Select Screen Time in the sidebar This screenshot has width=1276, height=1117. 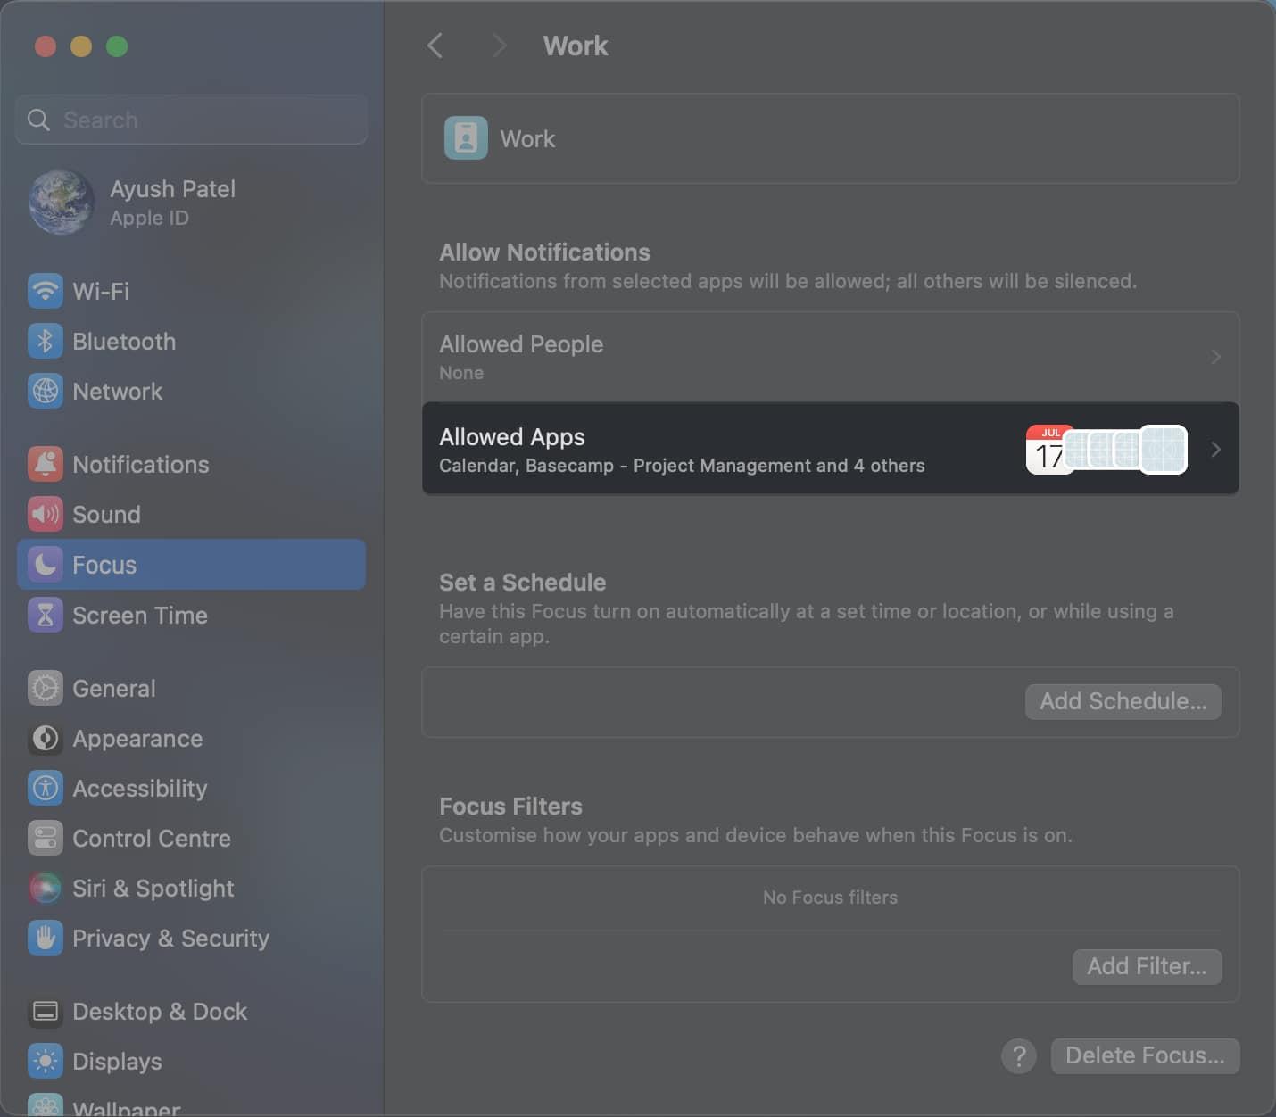click(x=191, y=615)
